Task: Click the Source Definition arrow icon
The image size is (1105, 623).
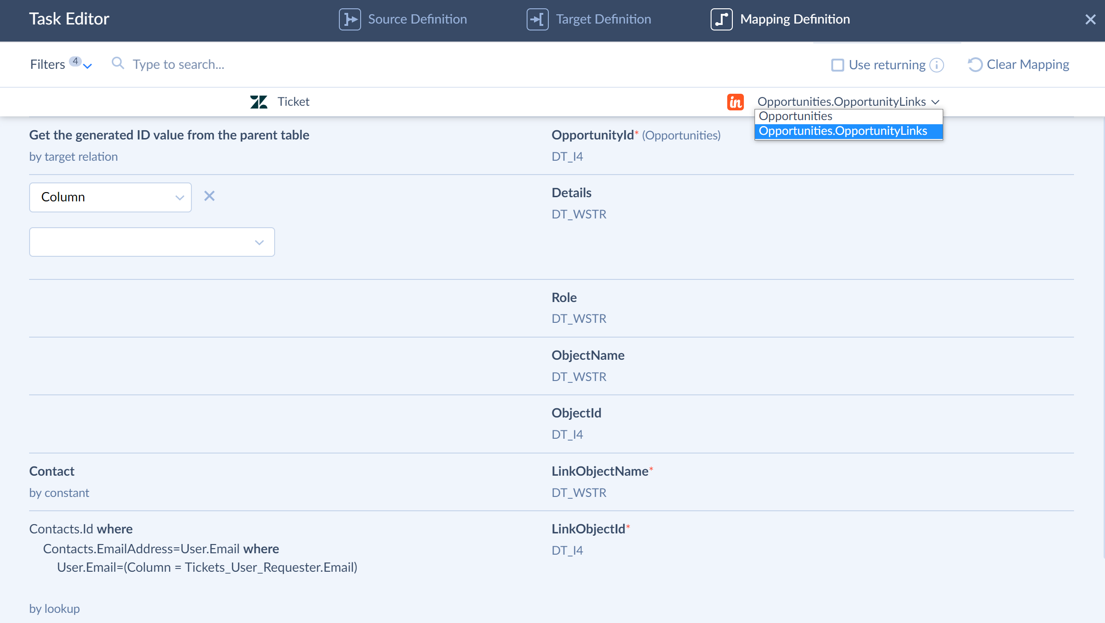Action: pyautogui.click(x=350, y=19)
